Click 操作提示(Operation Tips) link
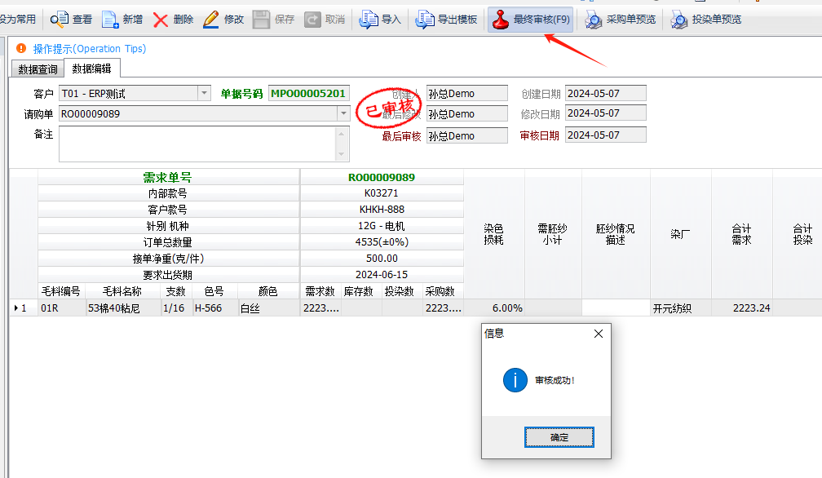This screenshot has height=478, width=822. click(x=90, y=49)
